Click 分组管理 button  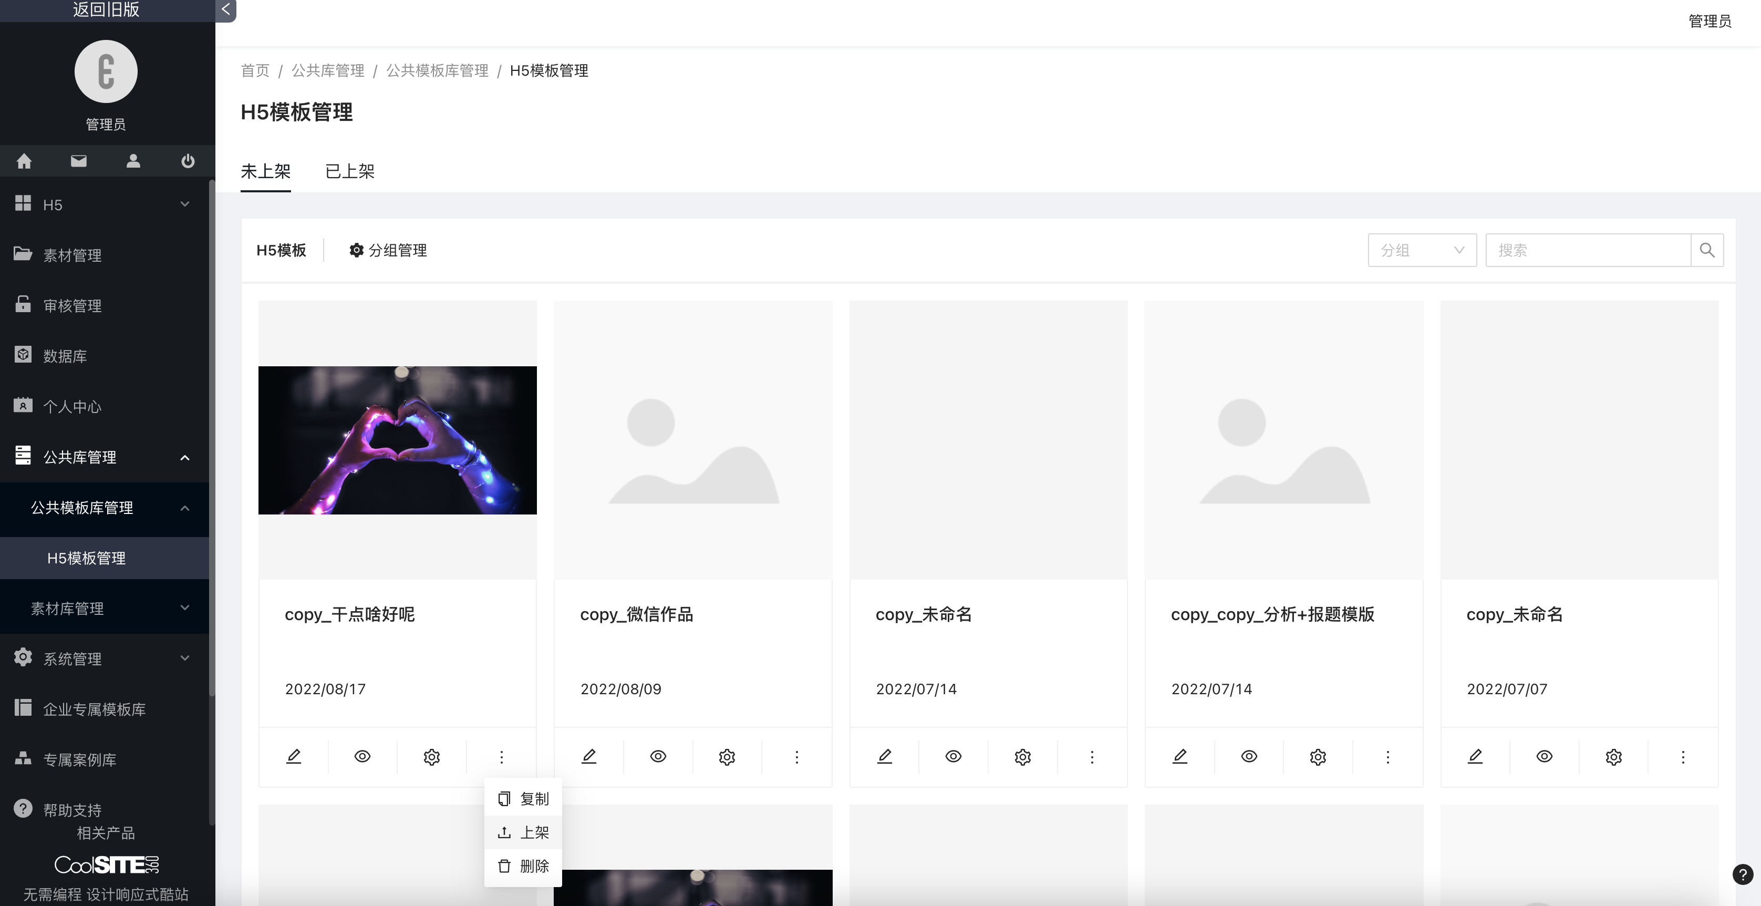tap(388, 250)
